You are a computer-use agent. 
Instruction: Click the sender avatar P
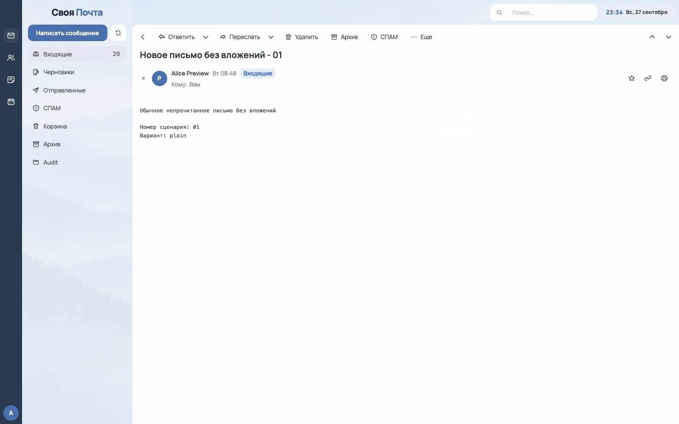160,78
